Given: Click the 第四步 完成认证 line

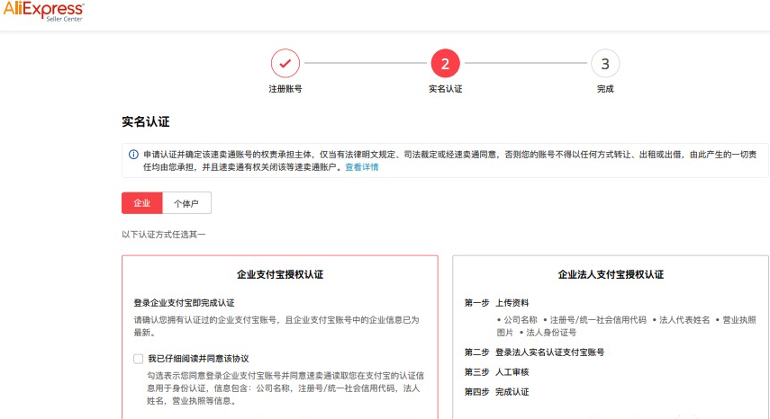Looking at the screenshot, I should pyautogui.click(x=496, y=391).
